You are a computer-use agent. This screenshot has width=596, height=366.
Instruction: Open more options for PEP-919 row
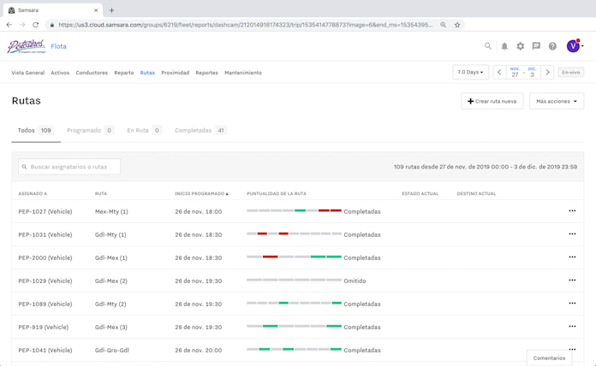(572, 327)
